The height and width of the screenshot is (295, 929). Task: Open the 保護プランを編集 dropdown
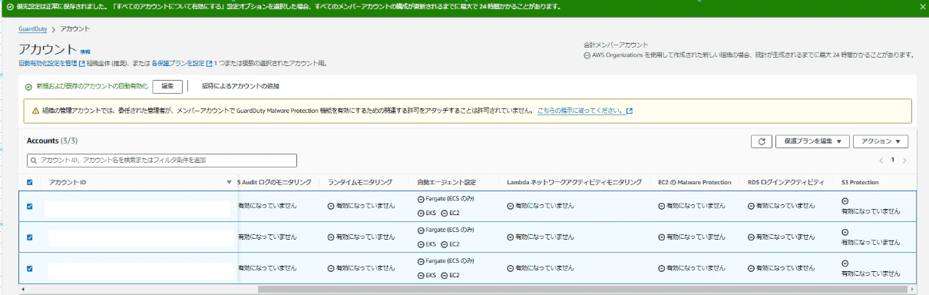click(812, 141)
